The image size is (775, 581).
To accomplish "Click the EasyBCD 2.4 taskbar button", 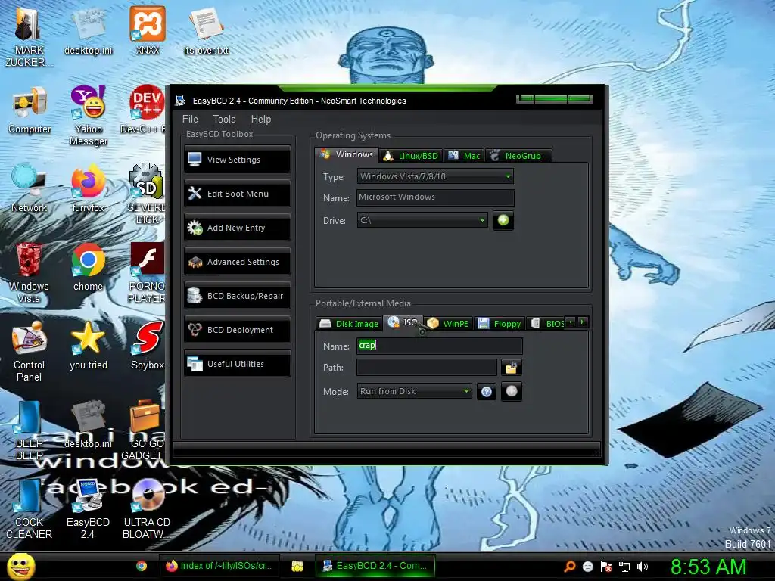I will pos(375,566).
